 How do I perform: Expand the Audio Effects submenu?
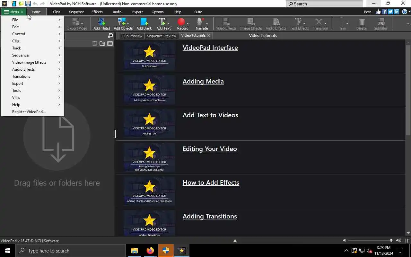(32, 69)
